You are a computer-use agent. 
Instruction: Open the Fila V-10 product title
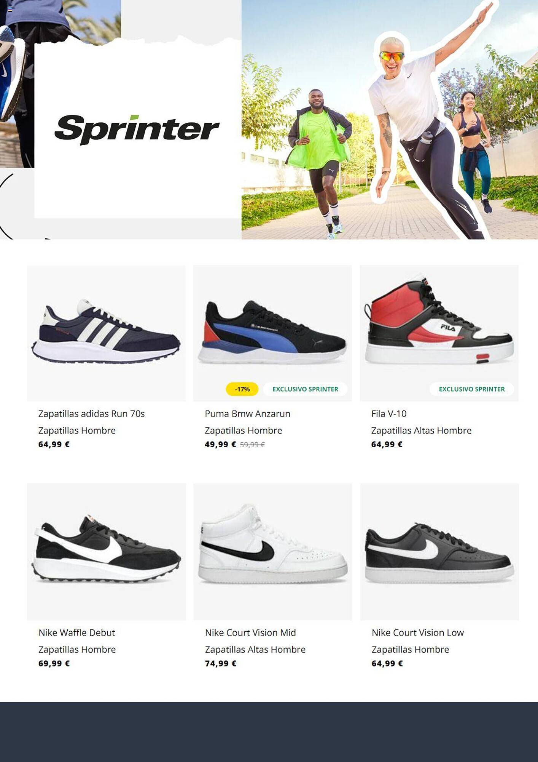[389, 414]
